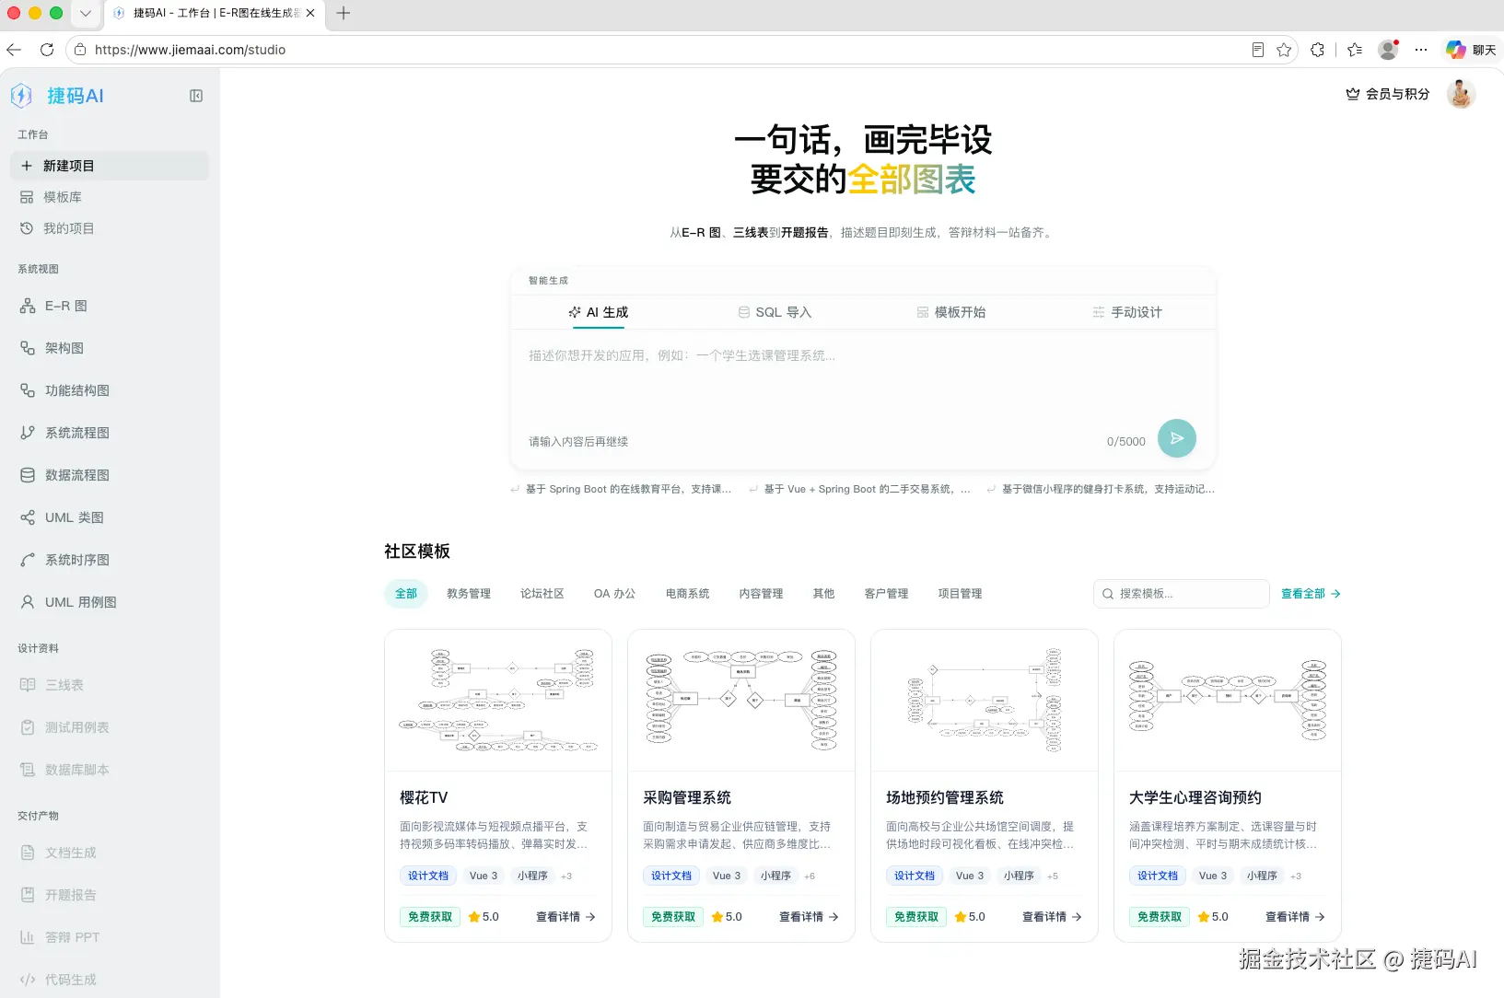Focus the 搜索模板 search field
This screenshot has width=1504, height=998.
coord(1182,594)
